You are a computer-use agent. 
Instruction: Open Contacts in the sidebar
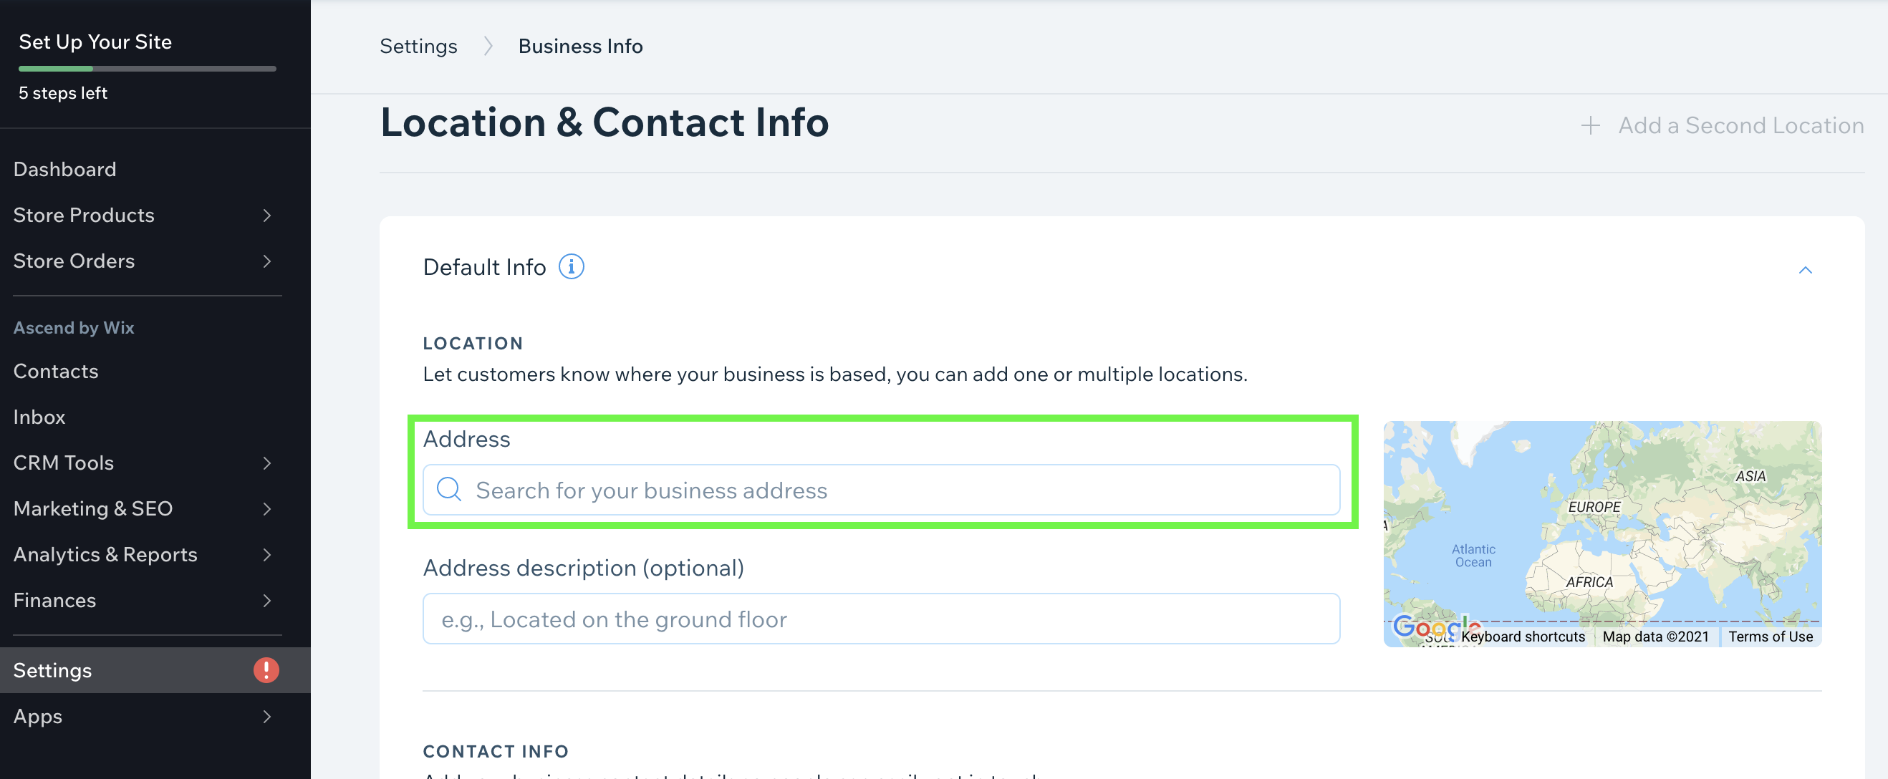56,372
